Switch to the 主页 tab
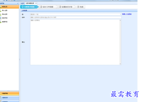 tap(22, 3)
